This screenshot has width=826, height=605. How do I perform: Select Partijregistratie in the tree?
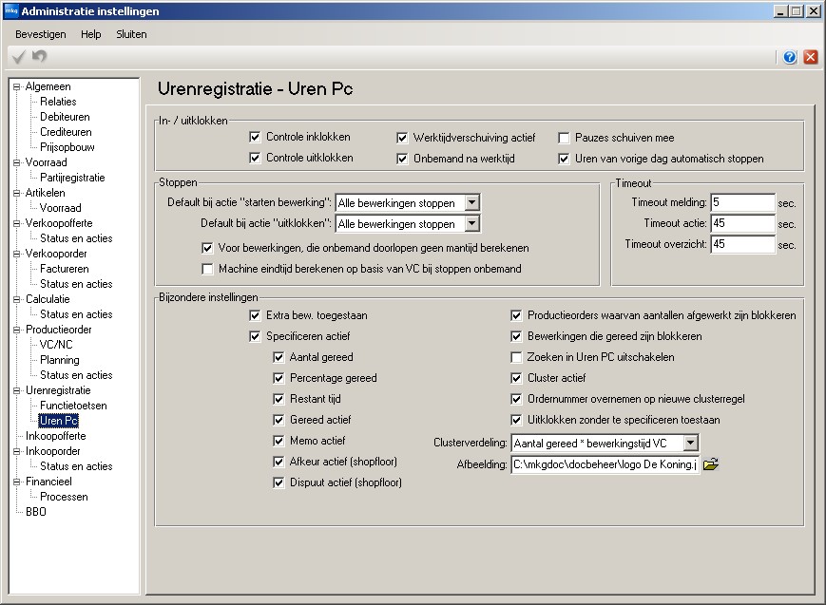72,178
